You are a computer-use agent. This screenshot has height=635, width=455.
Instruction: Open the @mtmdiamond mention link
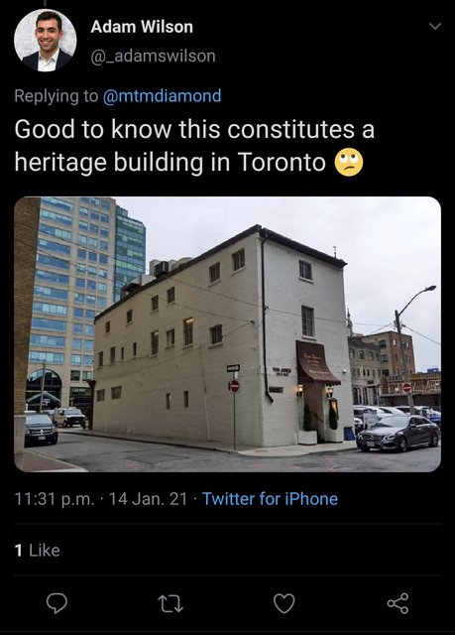coord(163,96)
